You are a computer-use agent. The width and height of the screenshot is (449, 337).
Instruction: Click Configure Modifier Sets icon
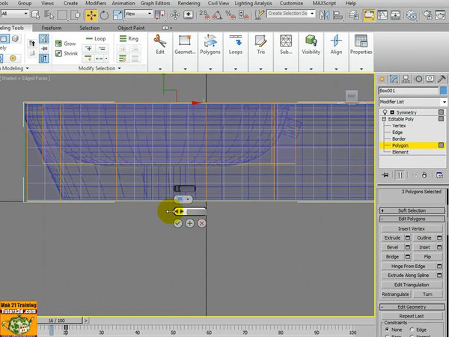click(439, 175)
